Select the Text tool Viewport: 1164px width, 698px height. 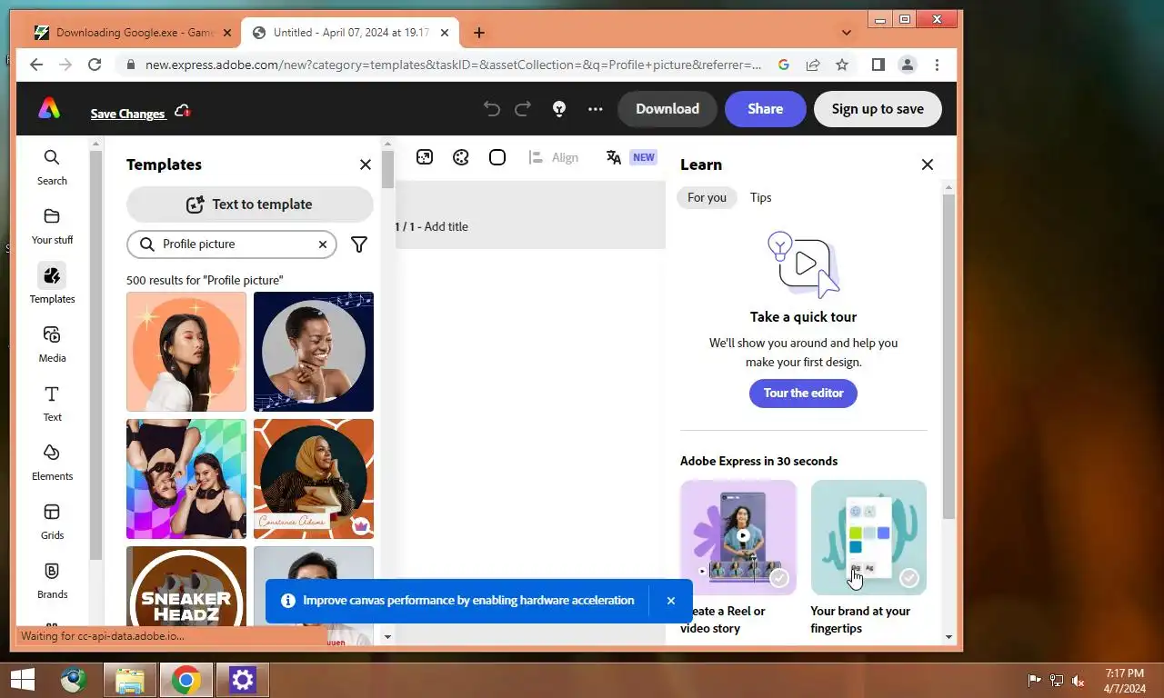click(52, 404)
